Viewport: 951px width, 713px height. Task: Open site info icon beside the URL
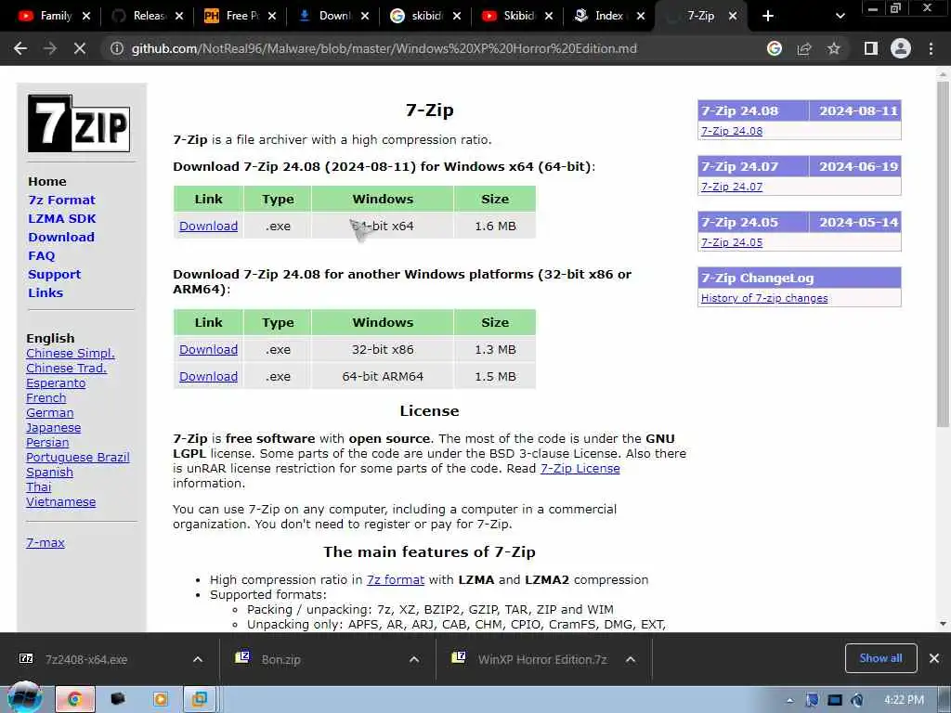[x=116, y=48]
